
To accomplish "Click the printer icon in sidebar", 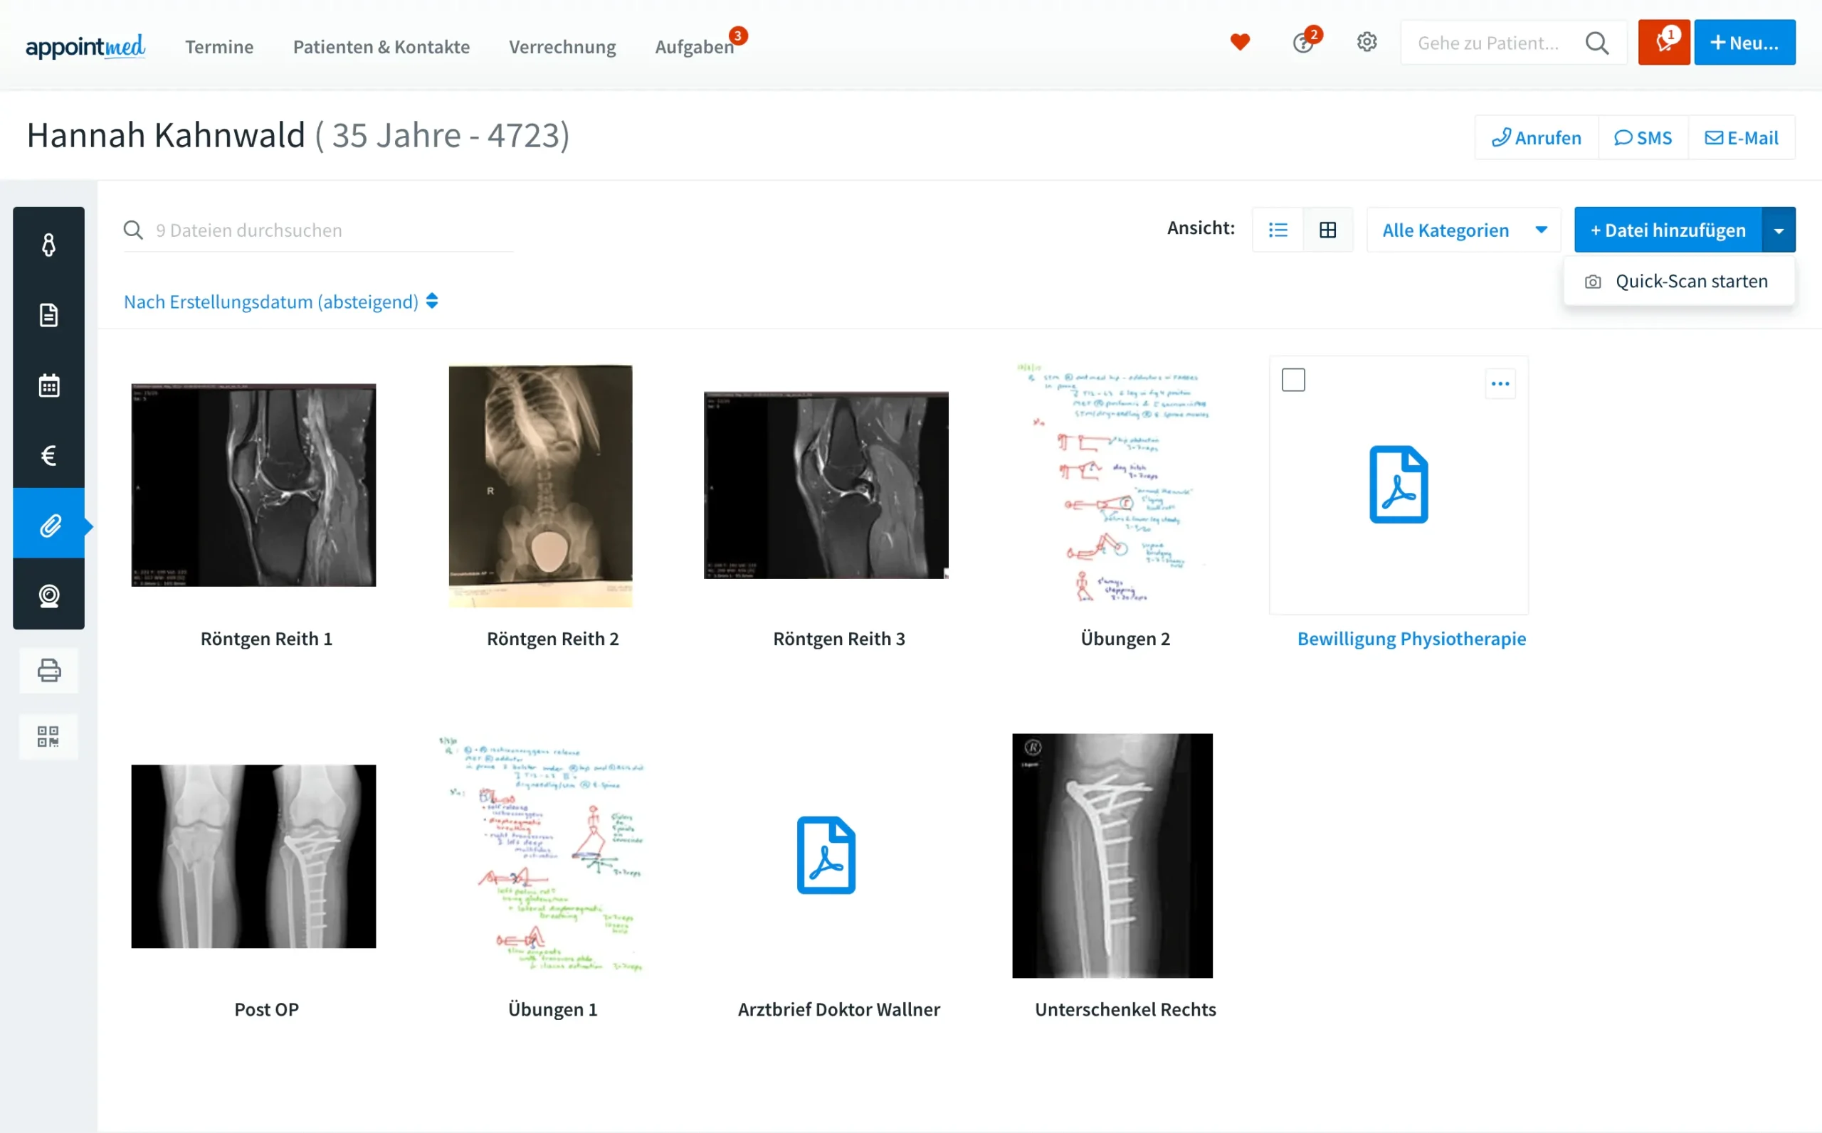I will click(48, 670).
